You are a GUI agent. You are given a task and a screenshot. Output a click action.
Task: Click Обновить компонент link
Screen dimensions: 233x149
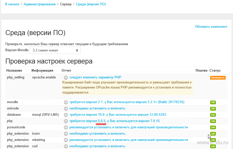tap(211, 26)
